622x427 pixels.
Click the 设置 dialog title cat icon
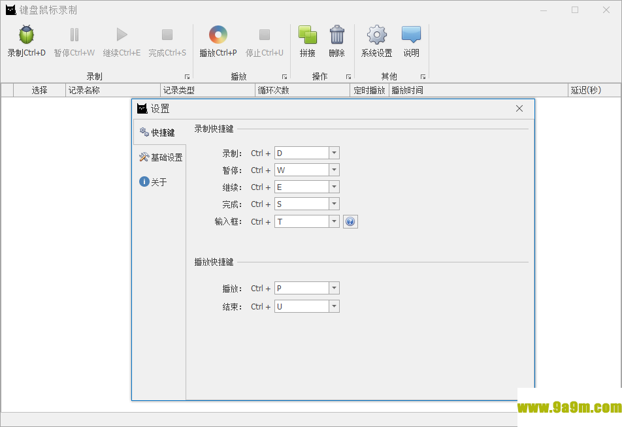[x=142, y=108]
